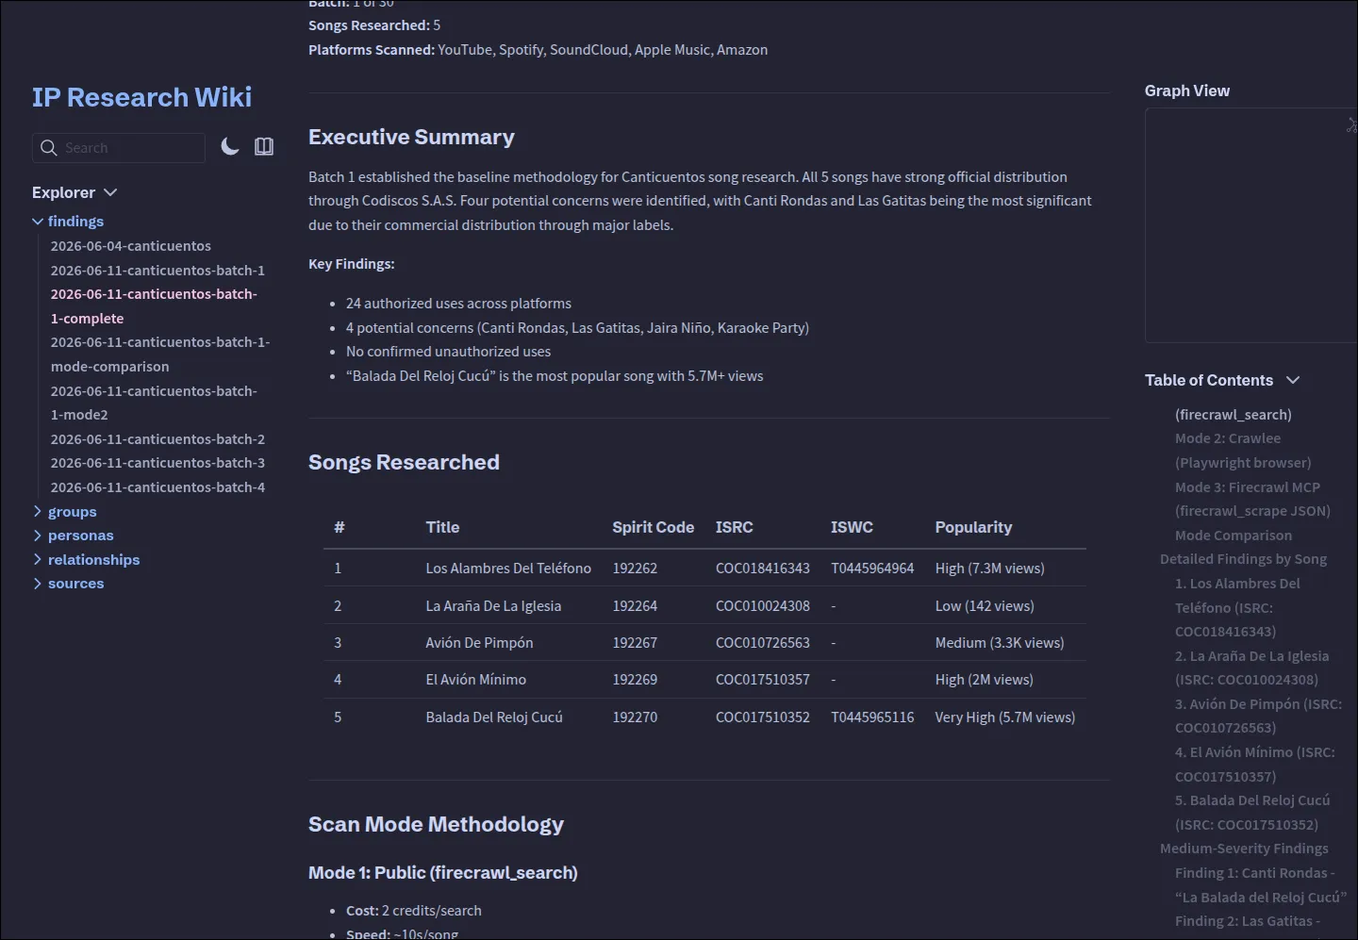Image resolution: width=1358 pixels, height=940 pixels.
Task: Select Avión De Pimpón title cell
Action: pyautogui.click(x=479, y=643)
